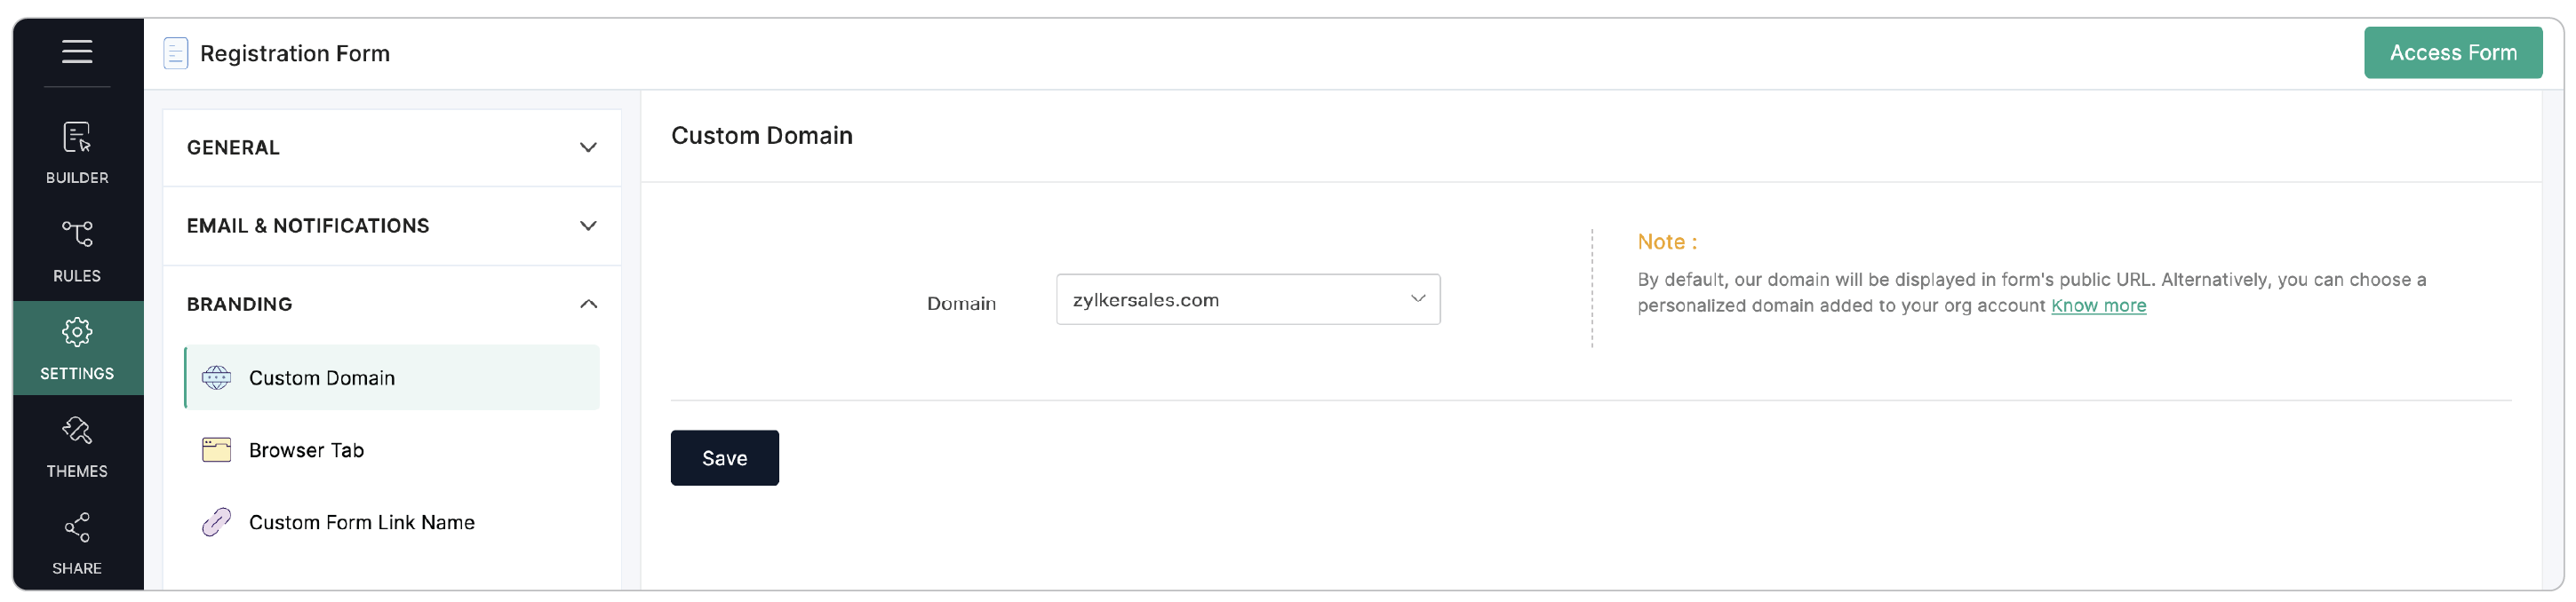Viewport: 2576px width, 602px height.
Task: Click the browser window icon beside Browser Tab
Action: (216, 450)
